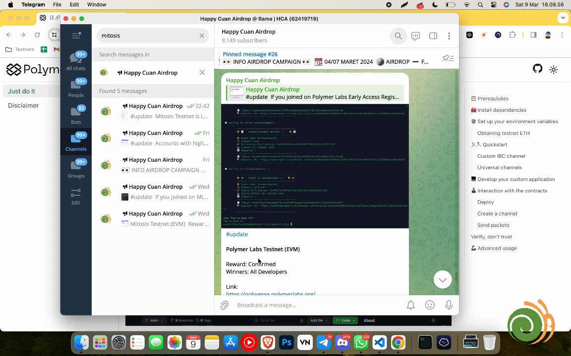This screenshot has width=571, height=356.
Task: Open Telegram app menu
Action: tap(33, 5)
